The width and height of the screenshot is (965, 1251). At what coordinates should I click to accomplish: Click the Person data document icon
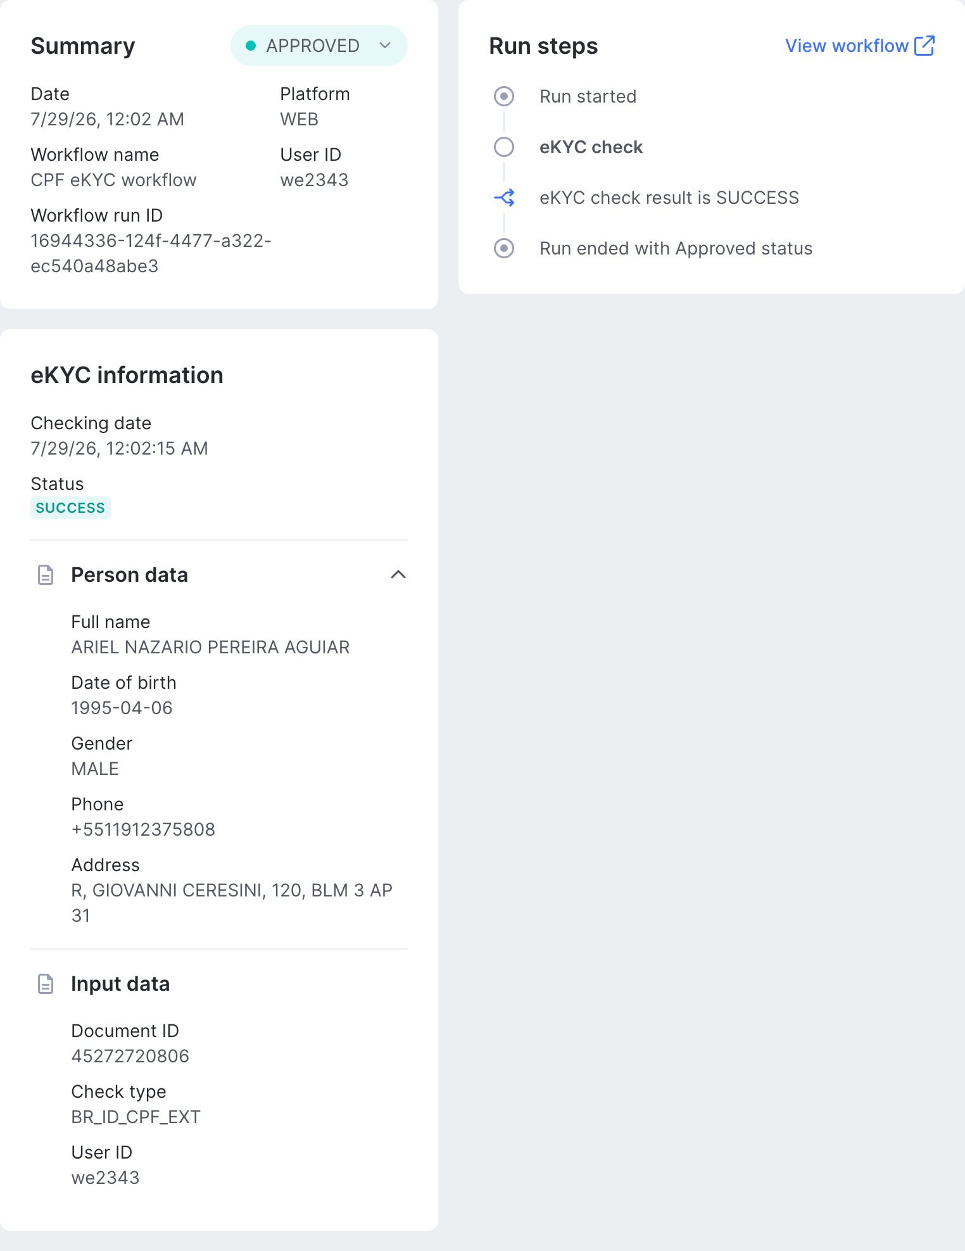[x=46, y=575]
